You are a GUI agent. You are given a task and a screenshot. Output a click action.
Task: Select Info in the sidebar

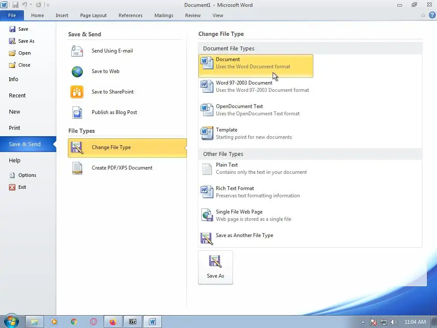(x=13, y=79)
